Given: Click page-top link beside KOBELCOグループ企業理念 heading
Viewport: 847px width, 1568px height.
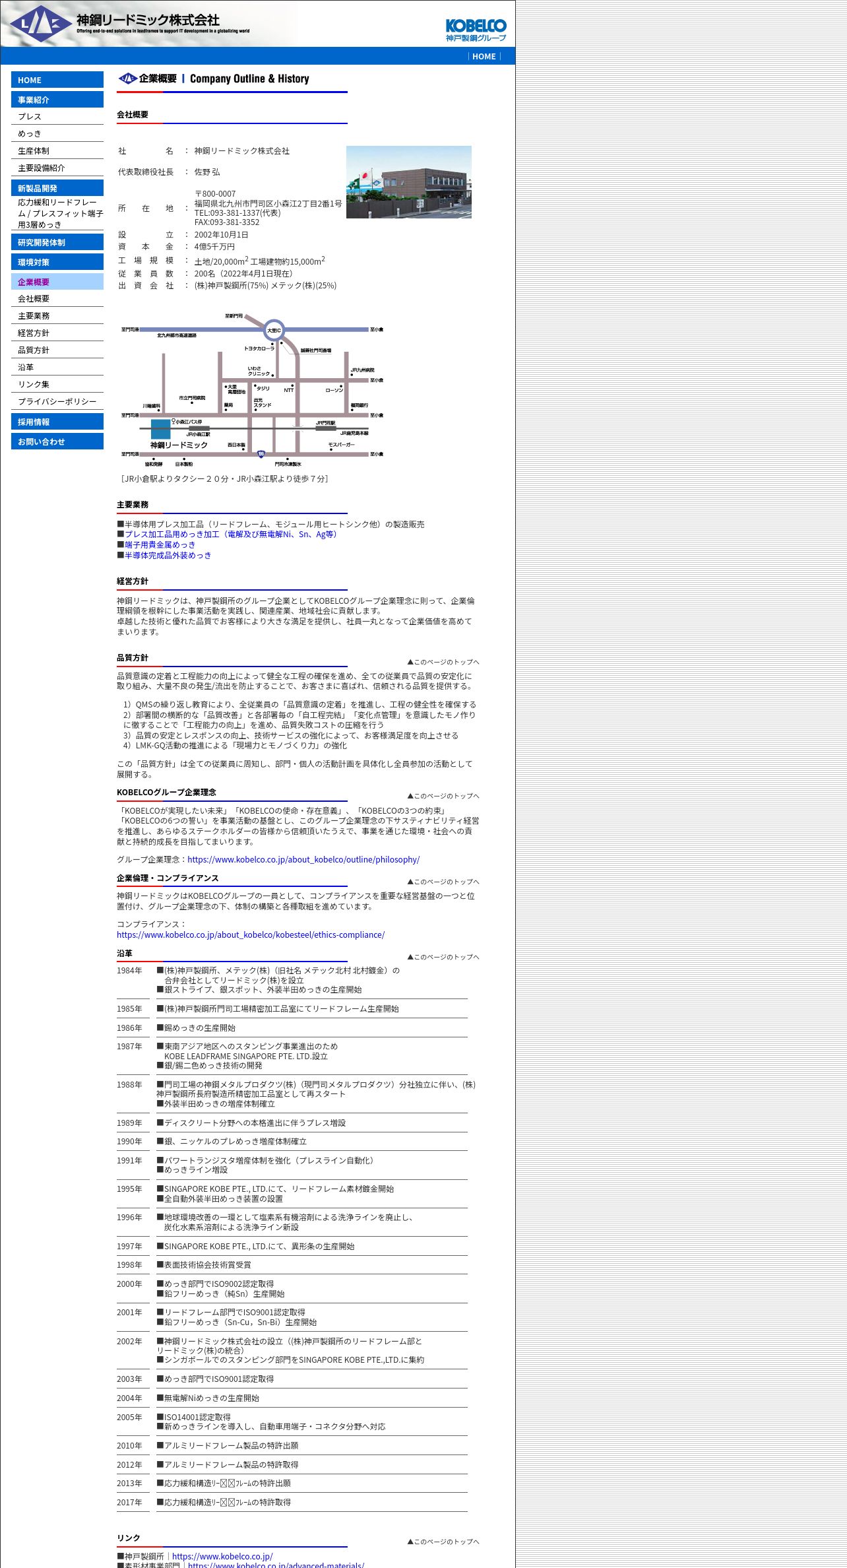Looking at the screenshot, I should tap(443, 796).
